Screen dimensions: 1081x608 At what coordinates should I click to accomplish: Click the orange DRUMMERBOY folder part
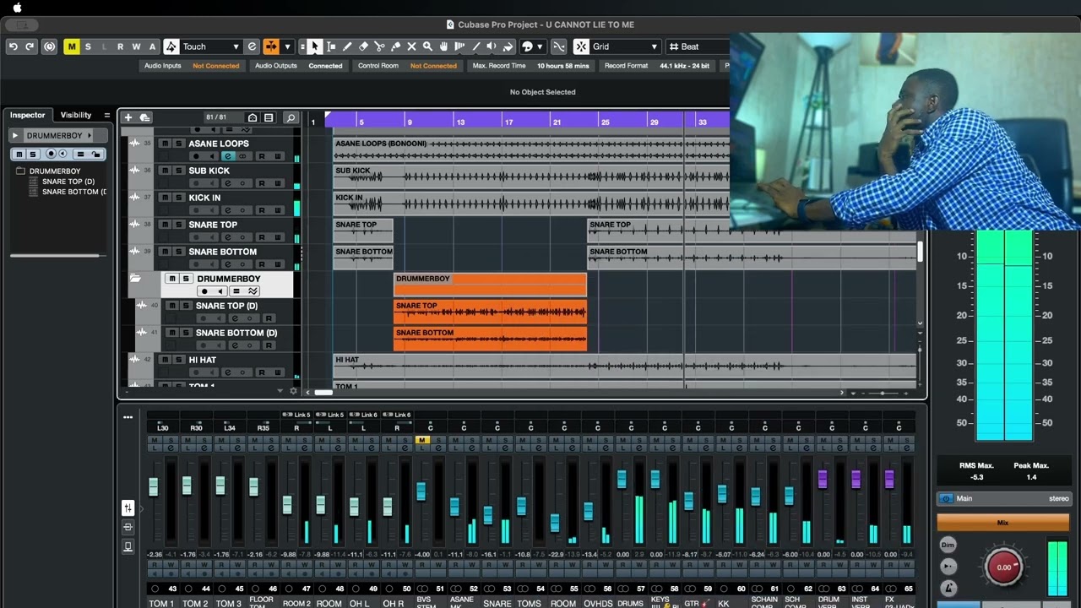click(x=490, y=285)
